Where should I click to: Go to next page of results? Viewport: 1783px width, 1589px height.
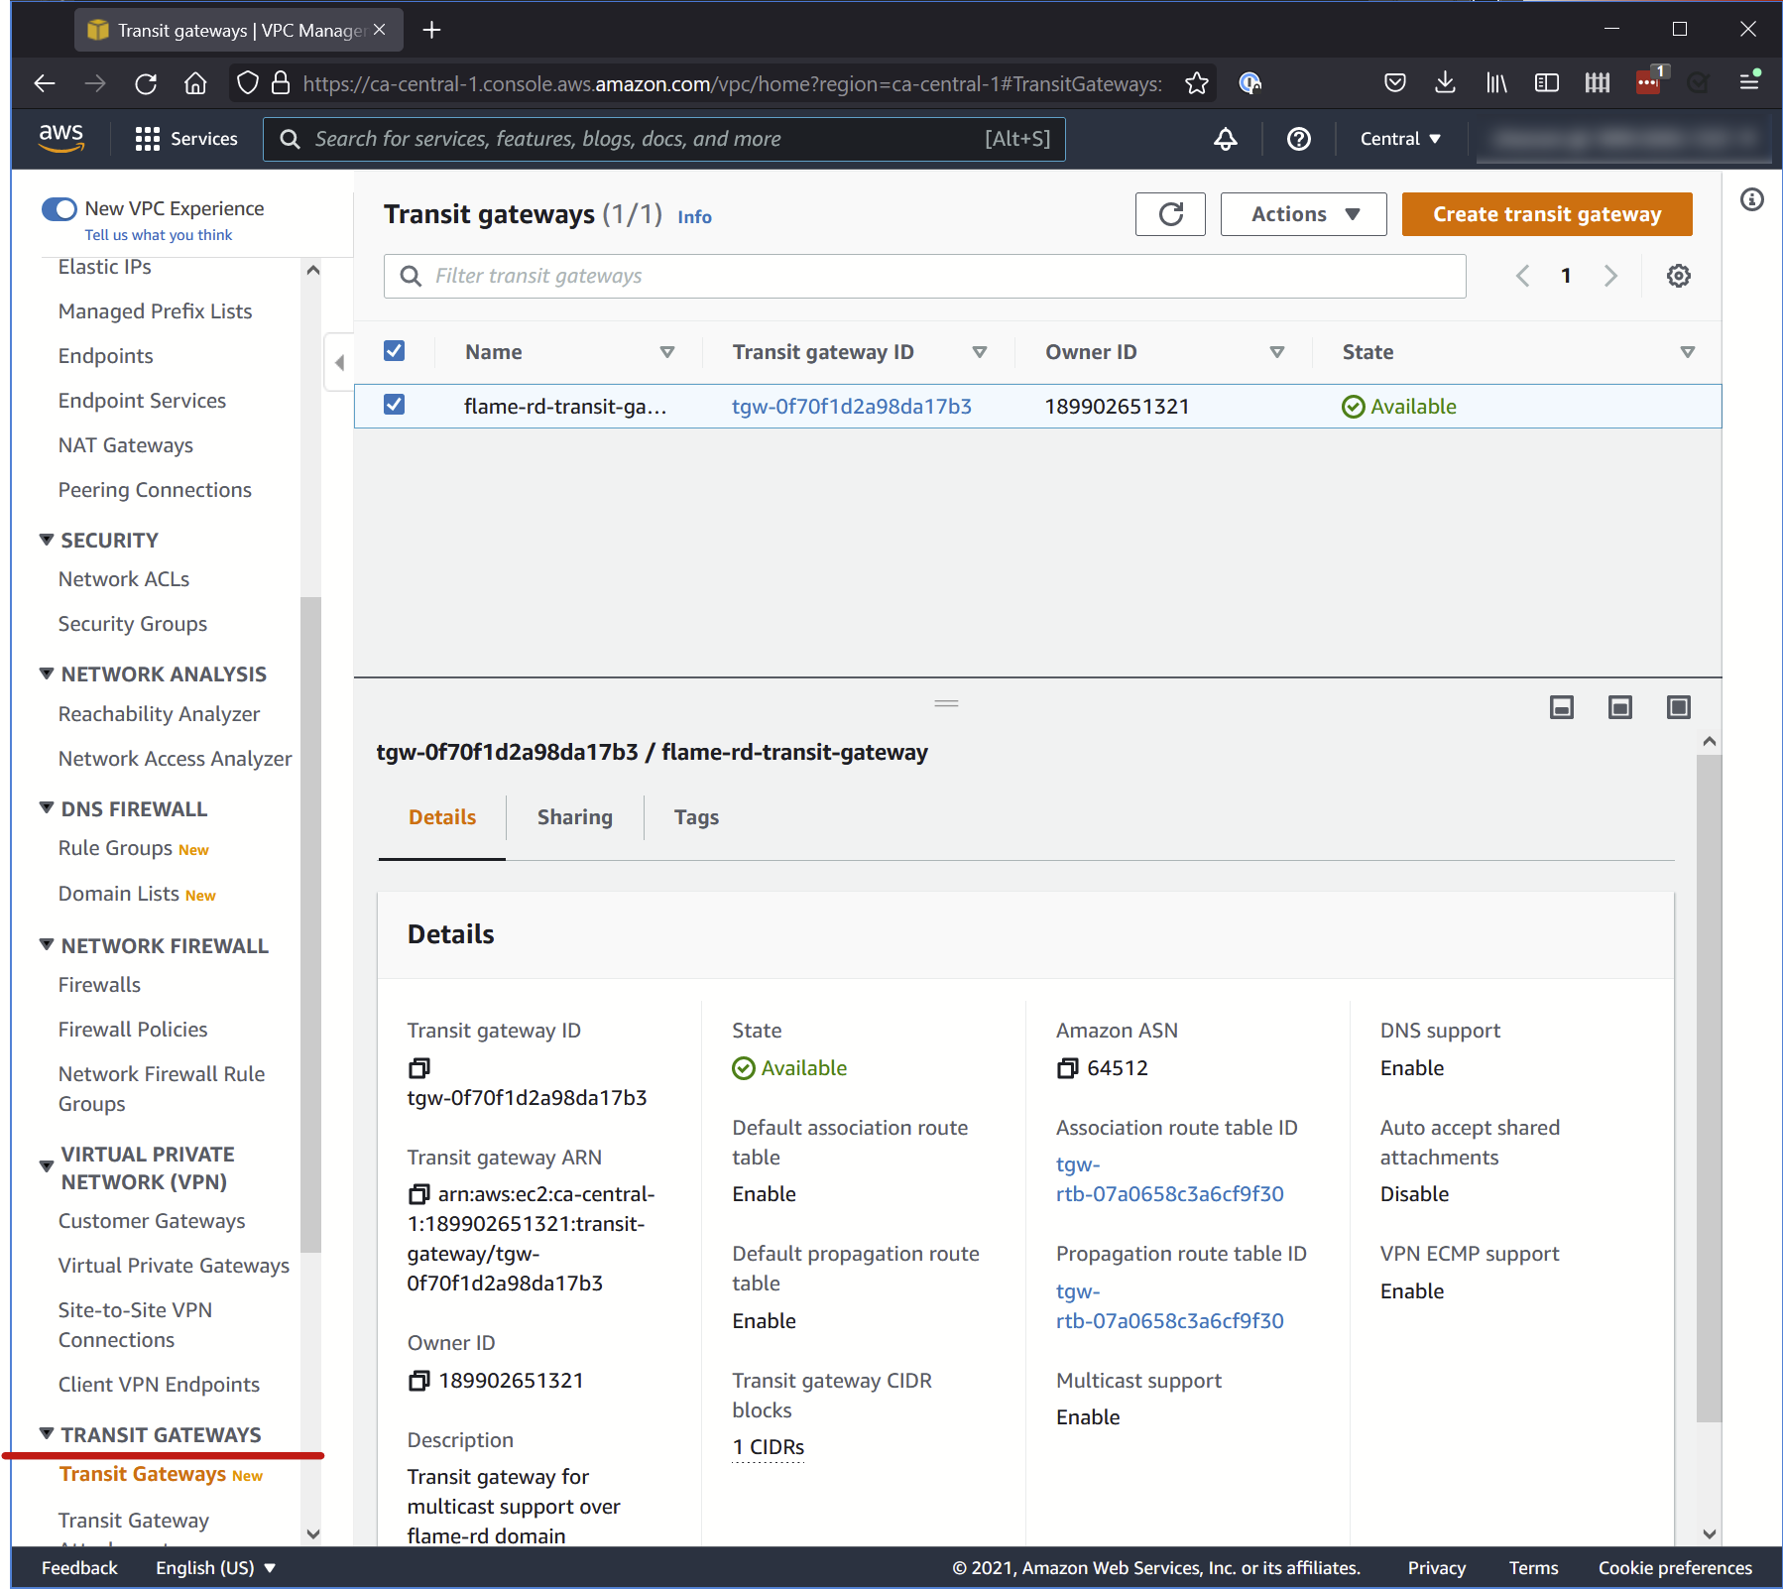pos(1610,276)
